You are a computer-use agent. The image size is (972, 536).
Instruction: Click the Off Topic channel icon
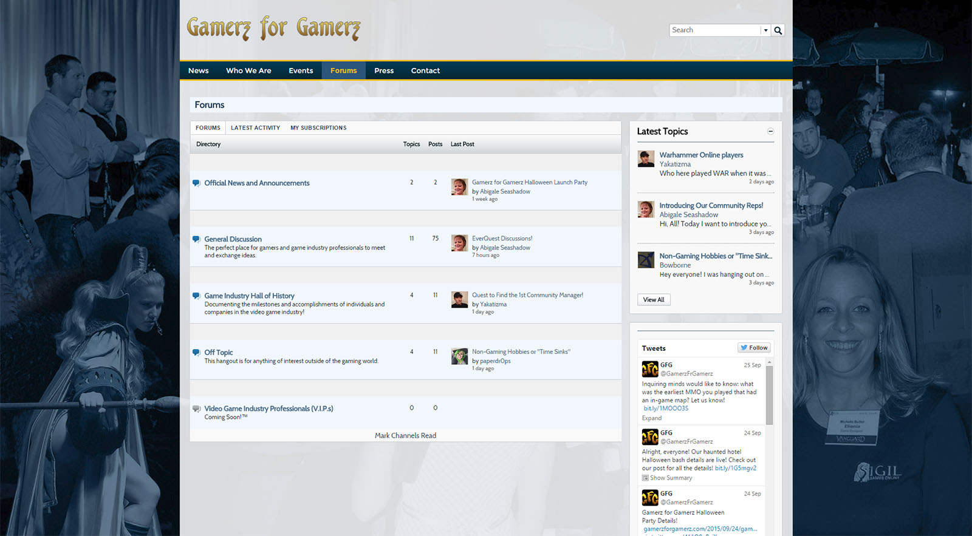(196, 353)
